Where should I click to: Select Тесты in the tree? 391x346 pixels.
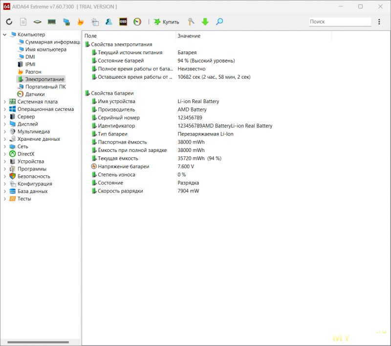[x=21, y=199]
